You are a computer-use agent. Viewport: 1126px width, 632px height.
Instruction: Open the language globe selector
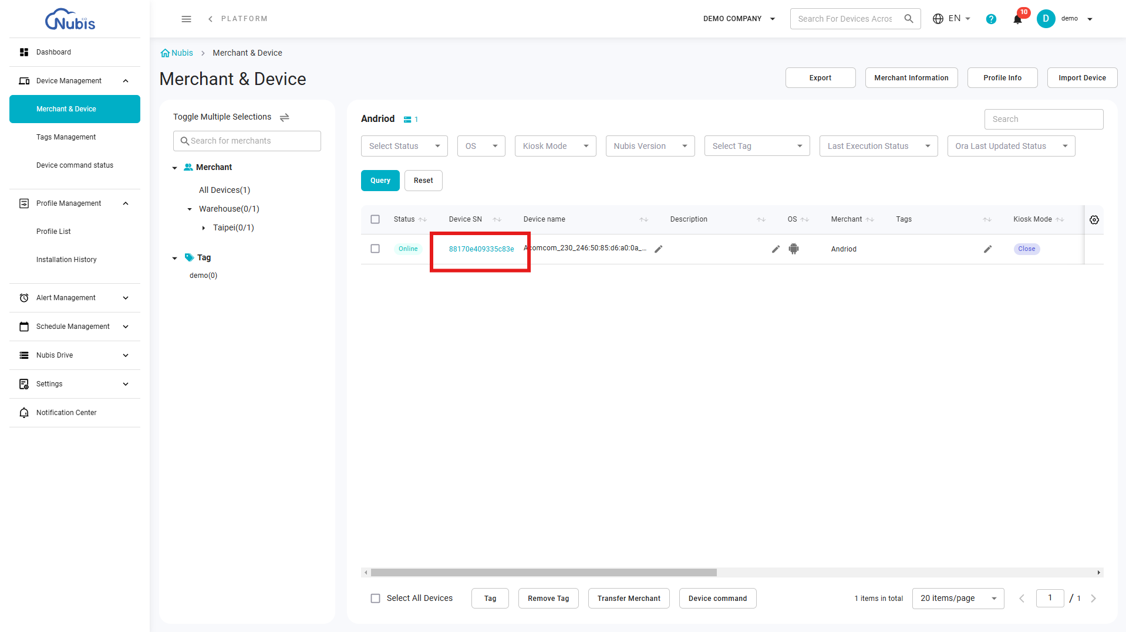pyautogui.click(x=951, y=19)
